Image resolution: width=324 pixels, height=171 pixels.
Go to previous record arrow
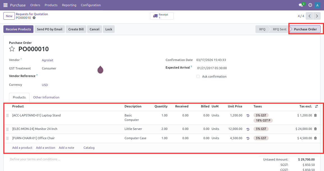[310, 16]
